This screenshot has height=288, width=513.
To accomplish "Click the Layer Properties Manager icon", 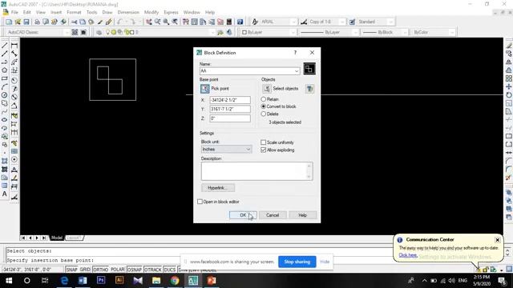I will coord(99,32).
